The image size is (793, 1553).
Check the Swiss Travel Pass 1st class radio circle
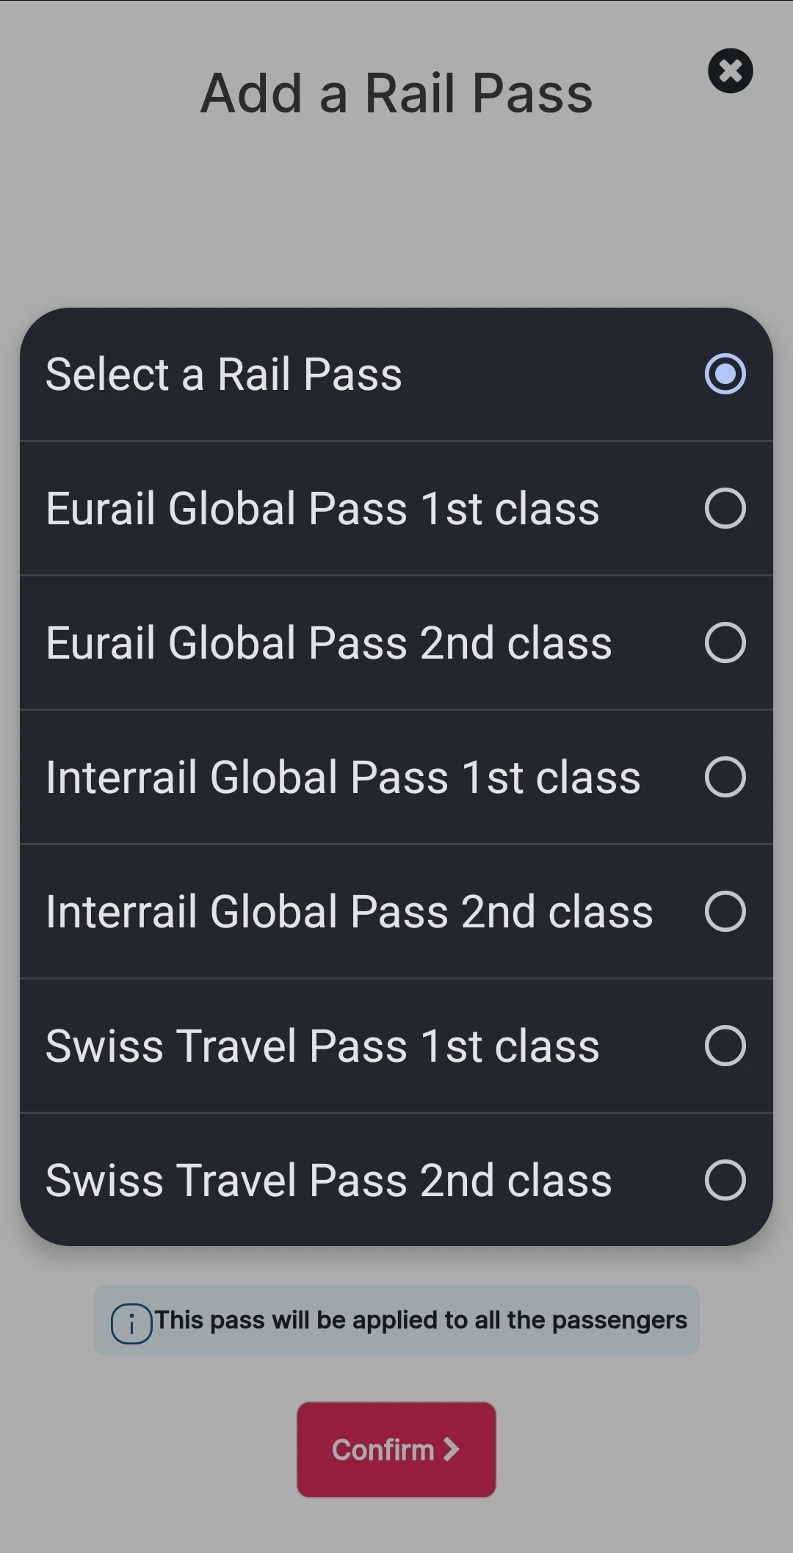tap(725, 1046)
